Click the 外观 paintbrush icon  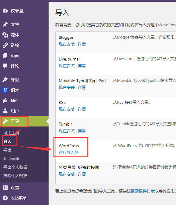(5, 80)
